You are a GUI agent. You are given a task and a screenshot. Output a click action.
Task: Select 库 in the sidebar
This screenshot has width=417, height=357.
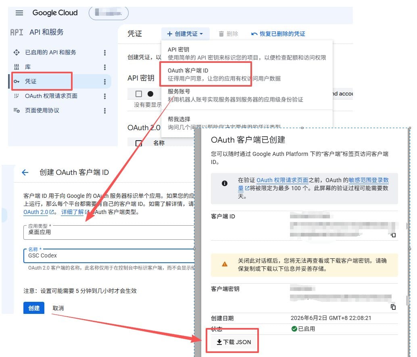click(x=28, y=66)
